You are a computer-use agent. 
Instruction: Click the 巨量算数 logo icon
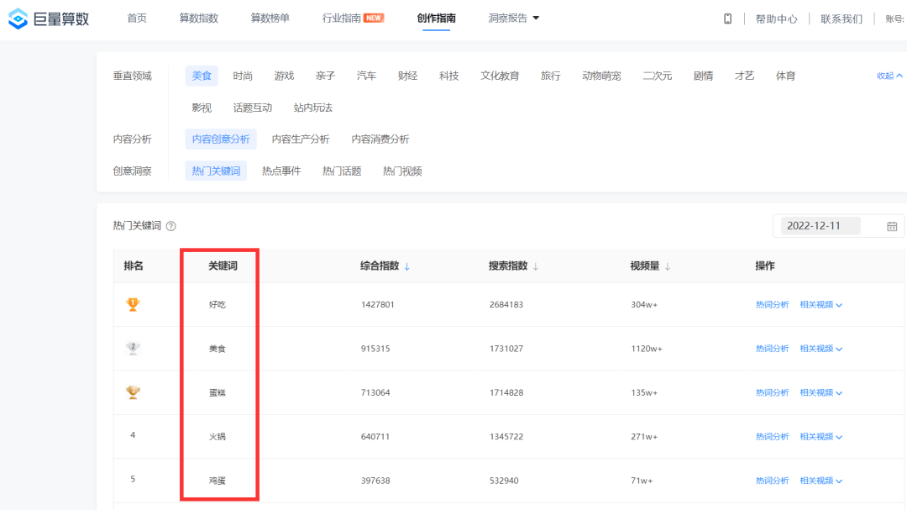(17, 18)
